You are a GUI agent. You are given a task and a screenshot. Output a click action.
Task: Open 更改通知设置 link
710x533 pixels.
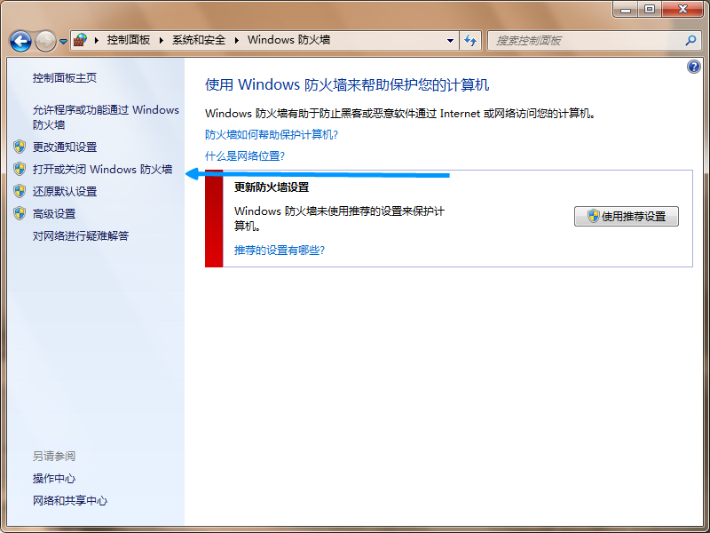(65, 147)
